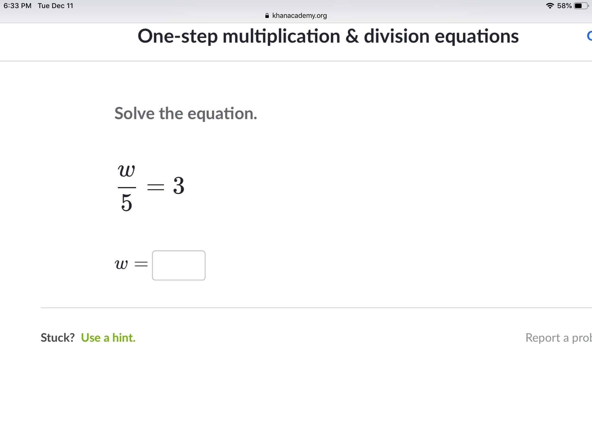The height and width of the screenshot is (444, 592).
Task: Click the 'One-step multiplication & division equations' heading
Action: pos(328,36)
